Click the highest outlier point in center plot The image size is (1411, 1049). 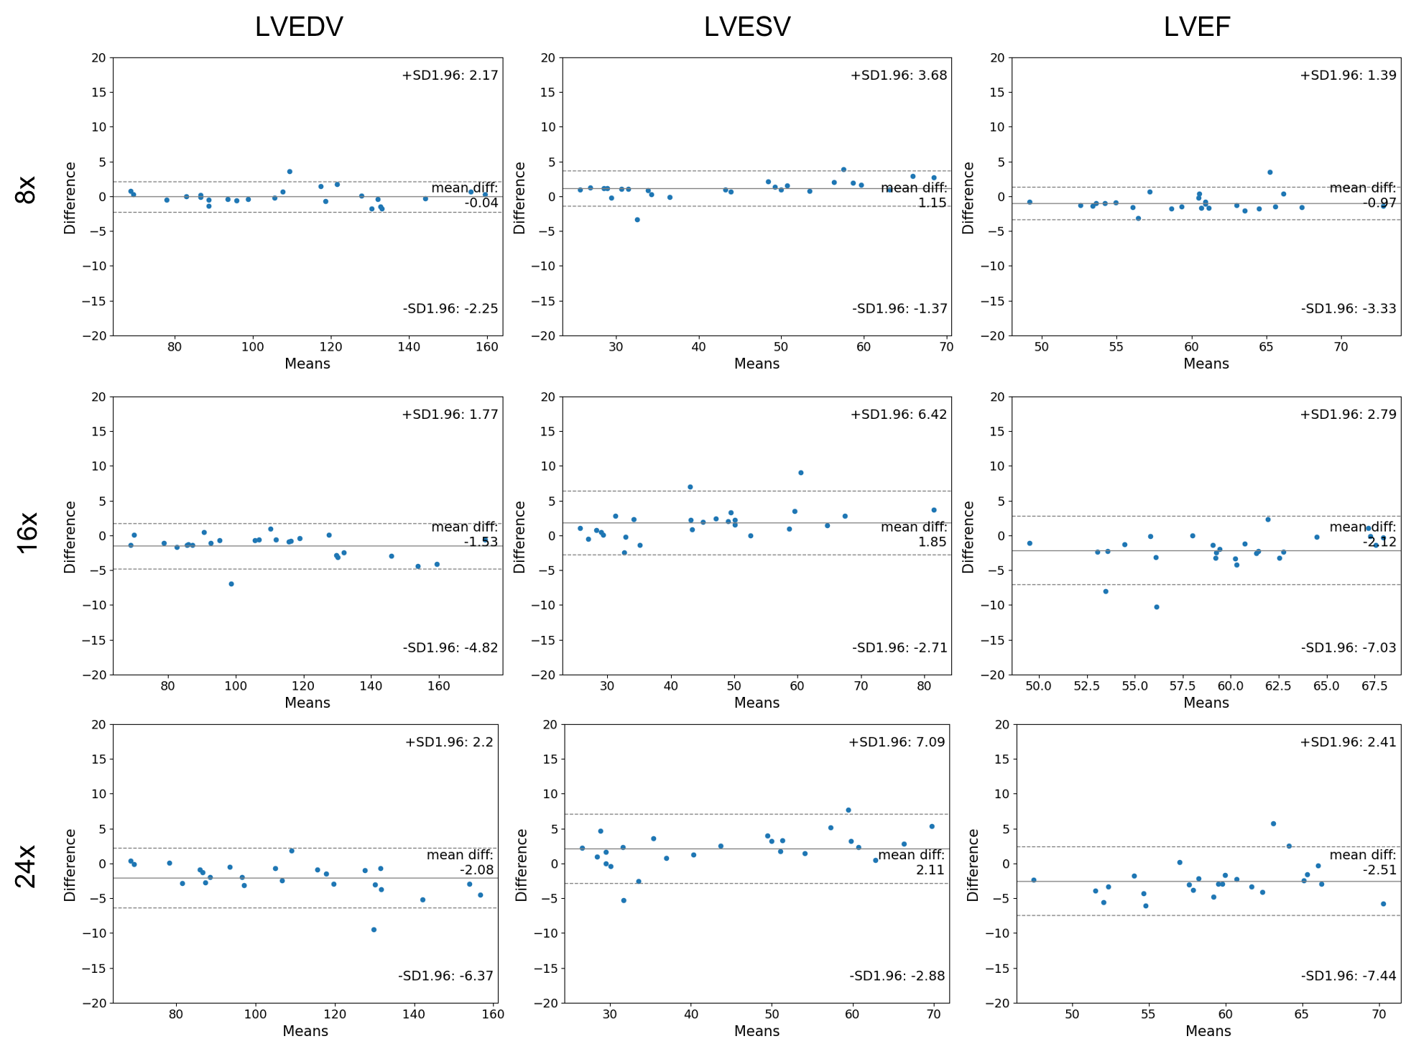[x=801, y=473]
